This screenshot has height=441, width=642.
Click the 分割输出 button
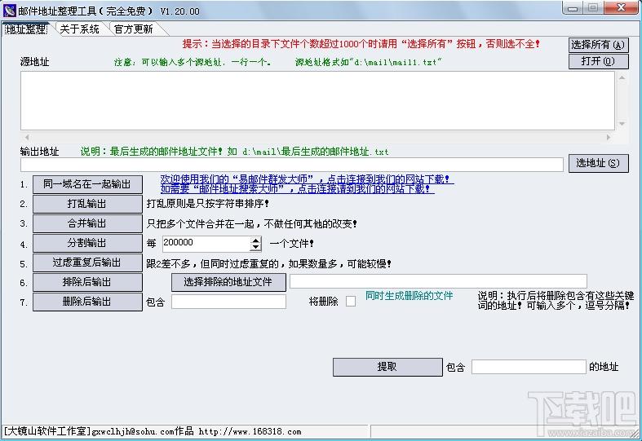coord(87,243)
